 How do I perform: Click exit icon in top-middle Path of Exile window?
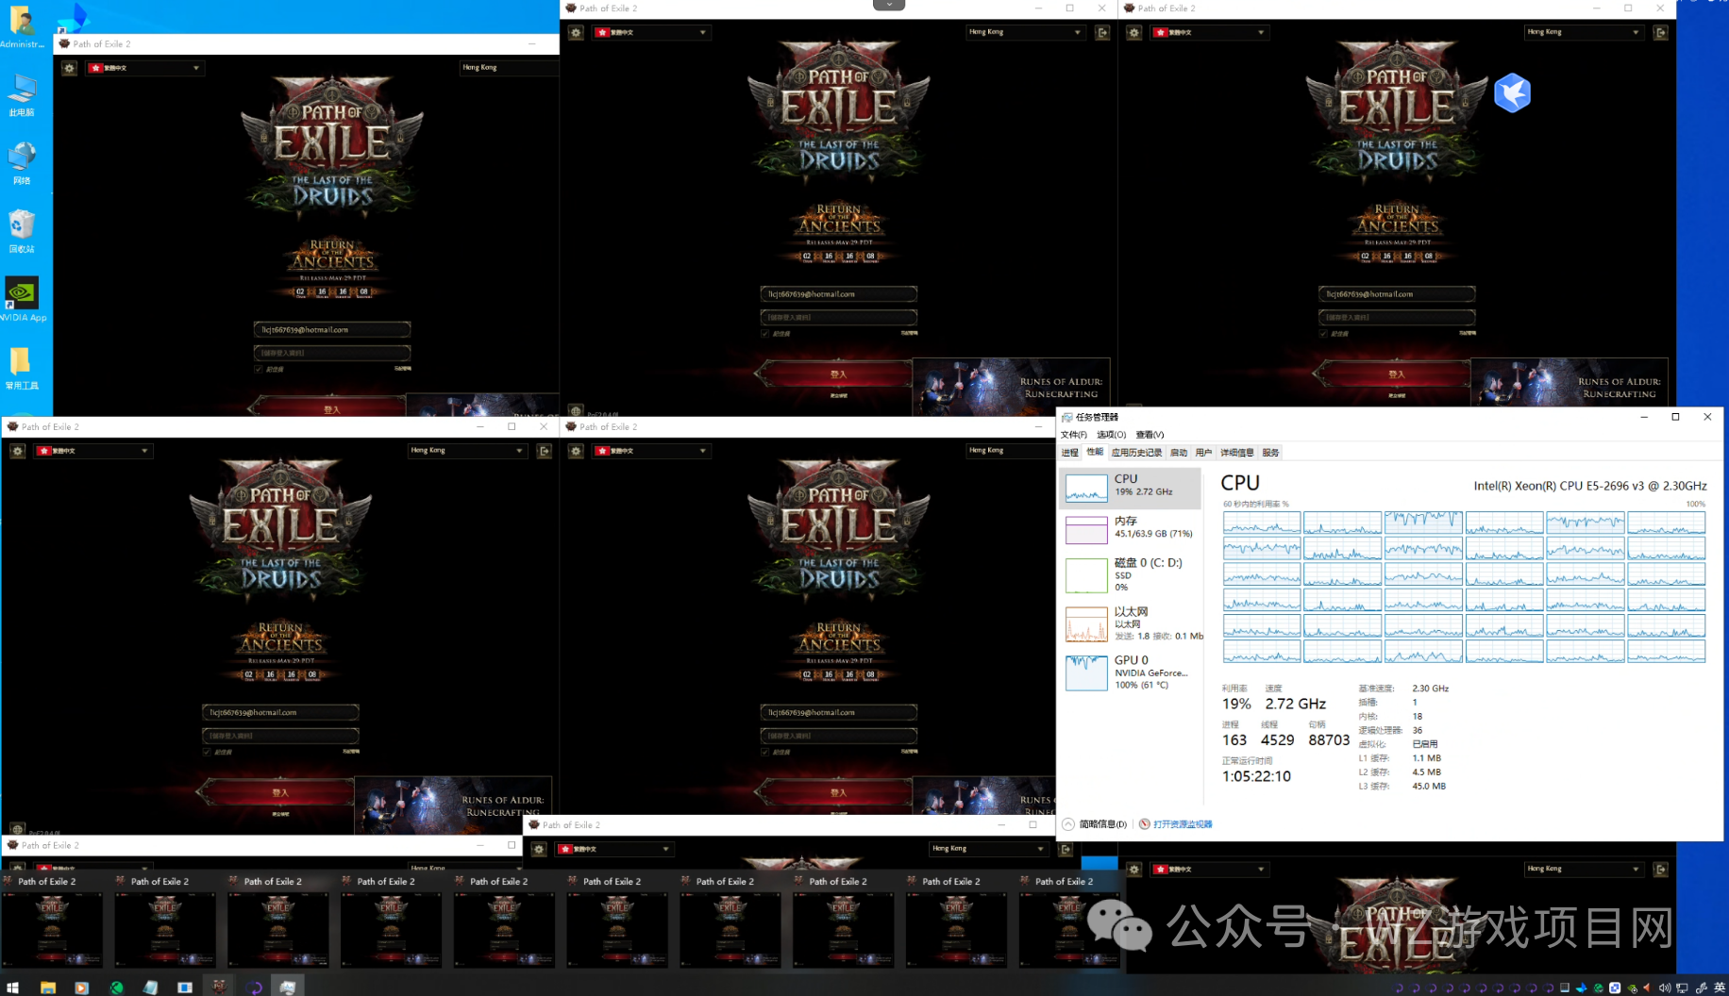pyautogui.click(x=1102, y=32)
